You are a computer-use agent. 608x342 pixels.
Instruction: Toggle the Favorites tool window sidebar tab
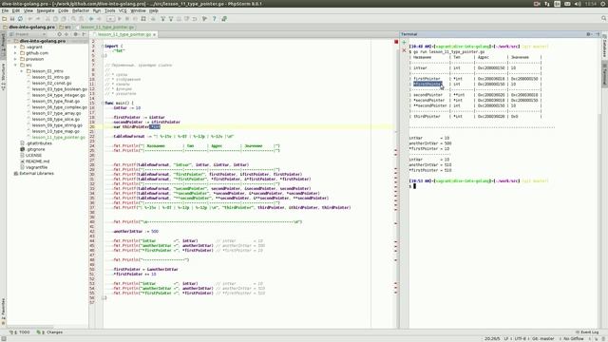(x=3, y=311)
